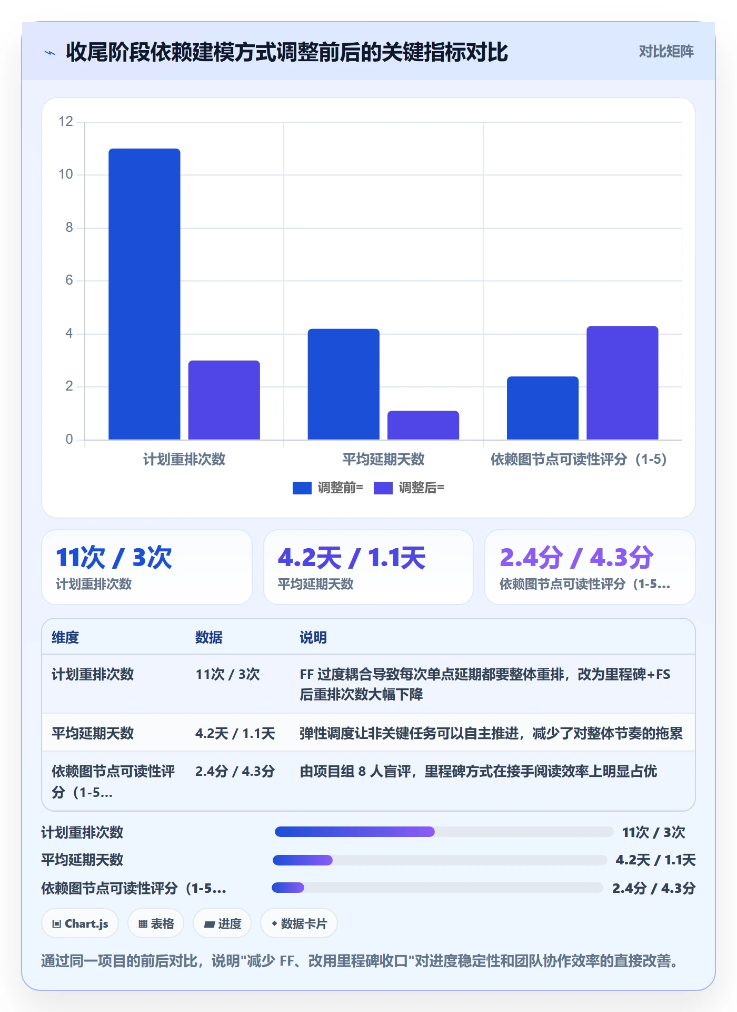Click the 11次 / 3次 cell in the table

pyautogui.click(x=227, y=674)
